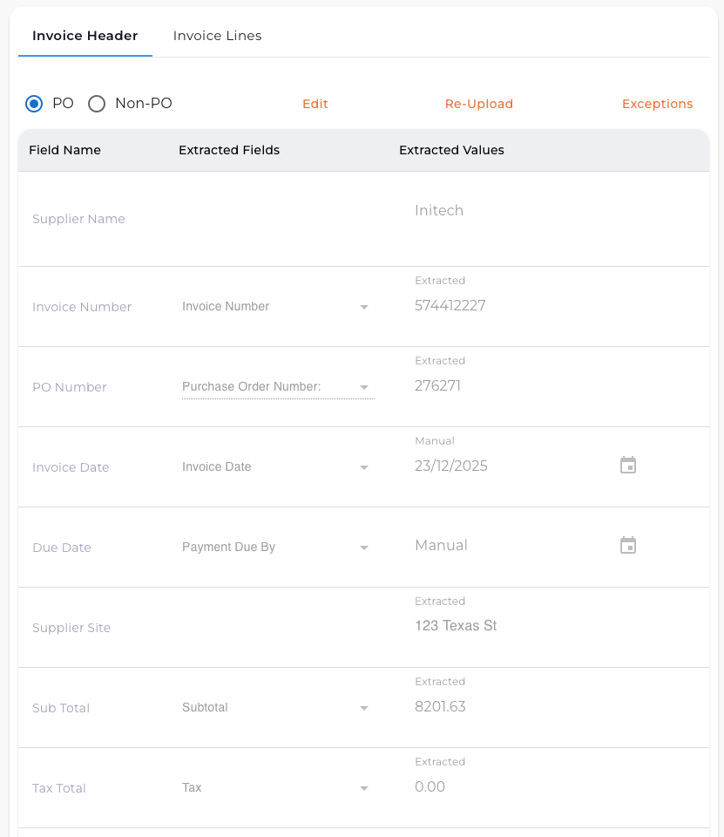The height and width of the screenshot is (837, 724).
Task: Select the manual invoice date 23/12/2025
Action: 452,466
